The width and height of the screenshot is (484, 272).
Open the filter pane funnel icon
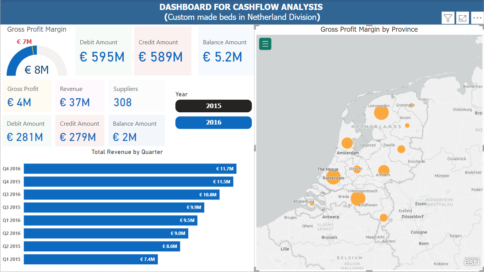coord(448,18)
